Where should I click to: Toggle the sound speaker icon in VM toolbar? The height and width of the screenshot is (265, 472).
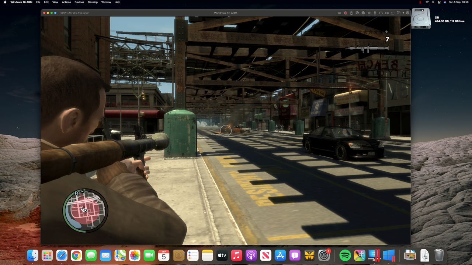pos(369,13)
